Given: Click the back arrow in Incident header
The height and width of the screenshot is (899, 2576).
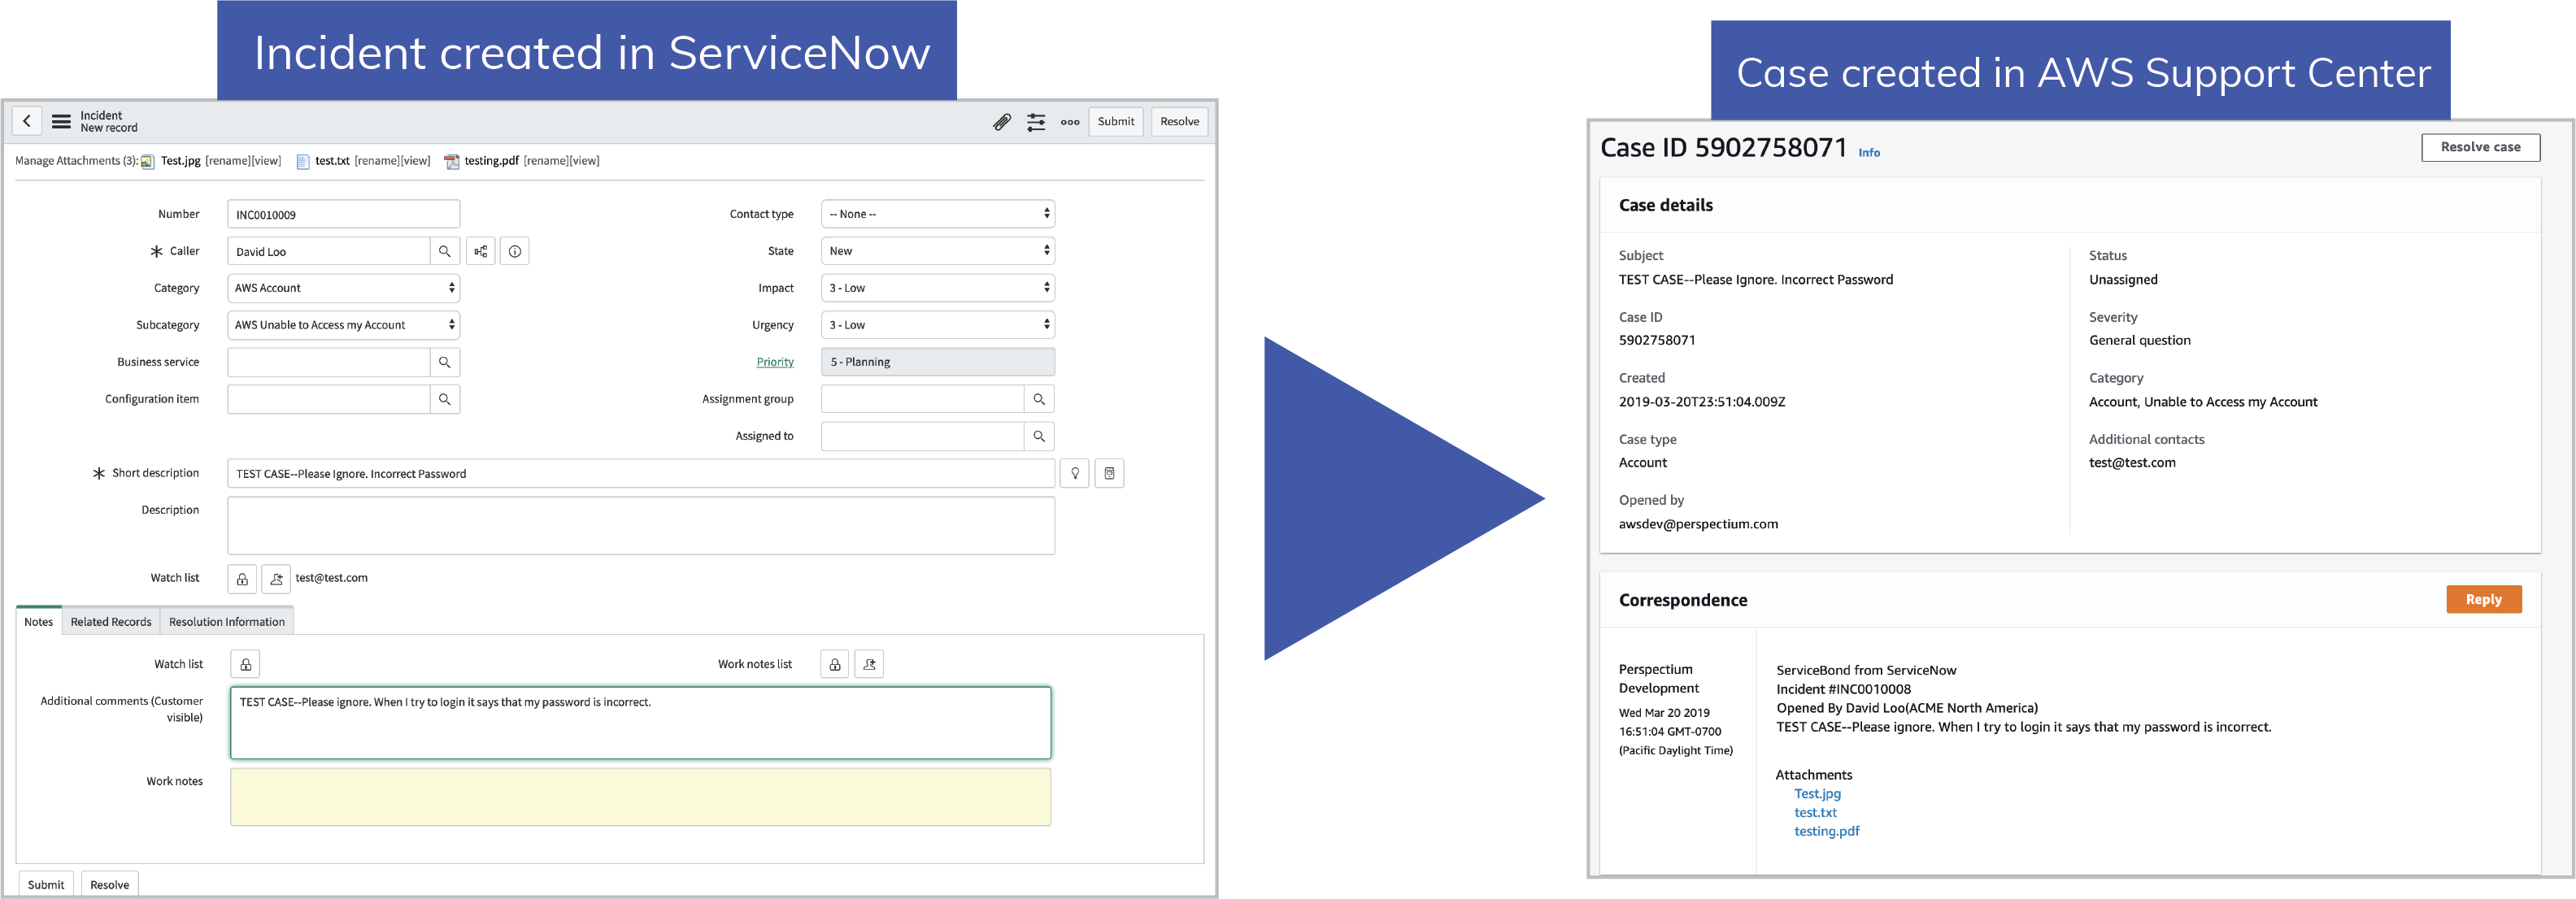Looking at the screenshot, I should [27, 121].
